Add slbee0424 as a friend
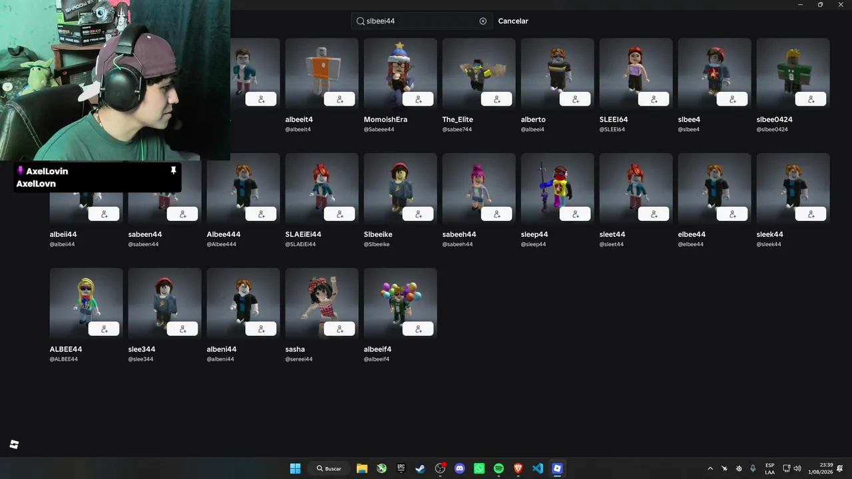The image size is (852, 479). (811, 99)
